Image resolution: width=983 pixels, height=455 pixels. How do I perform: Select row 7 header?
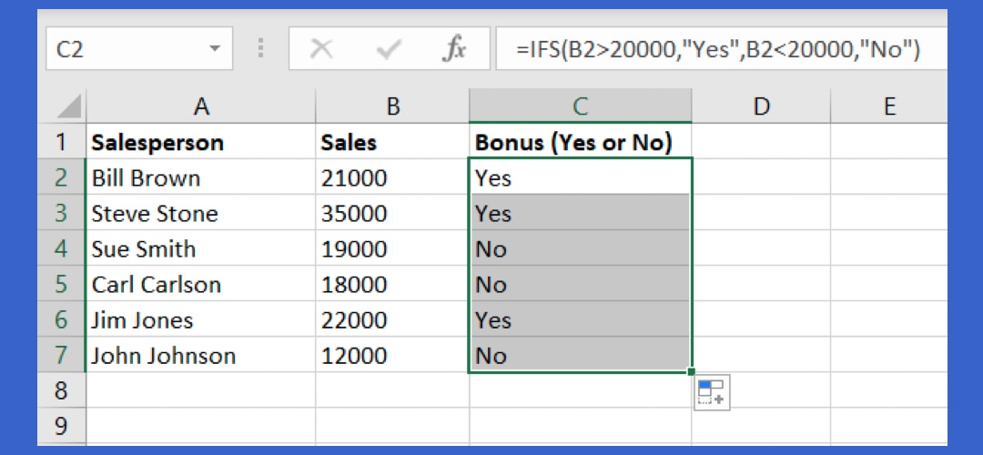[62, 356]
